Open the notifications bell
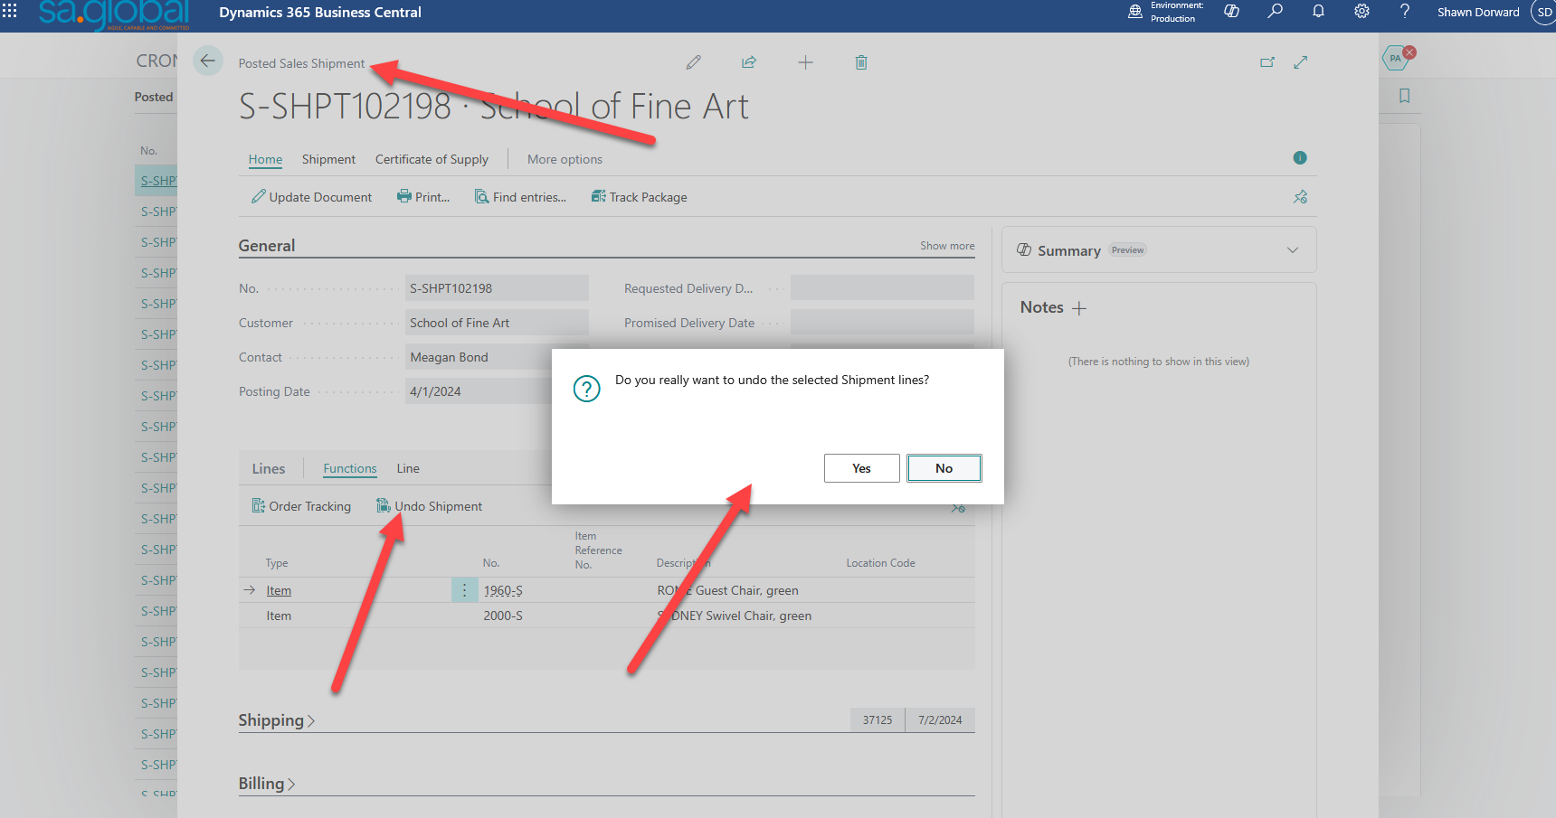 click(x=1317, y=12)
